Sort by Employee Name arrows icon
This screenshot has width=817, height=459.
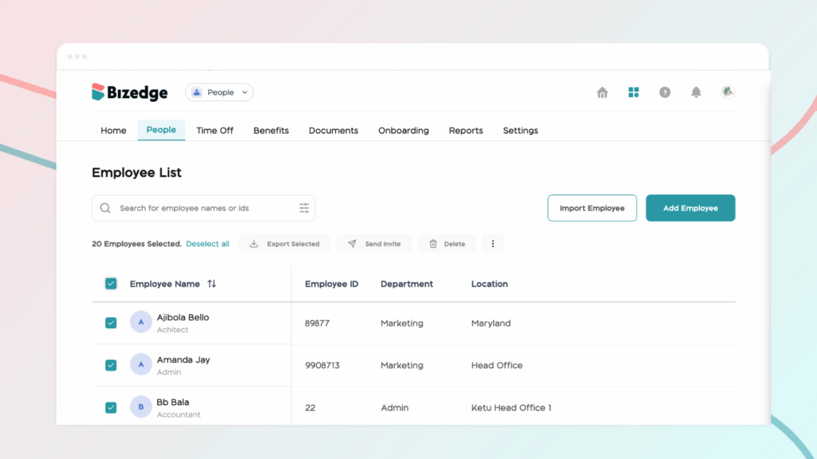[x=211, y=284]
